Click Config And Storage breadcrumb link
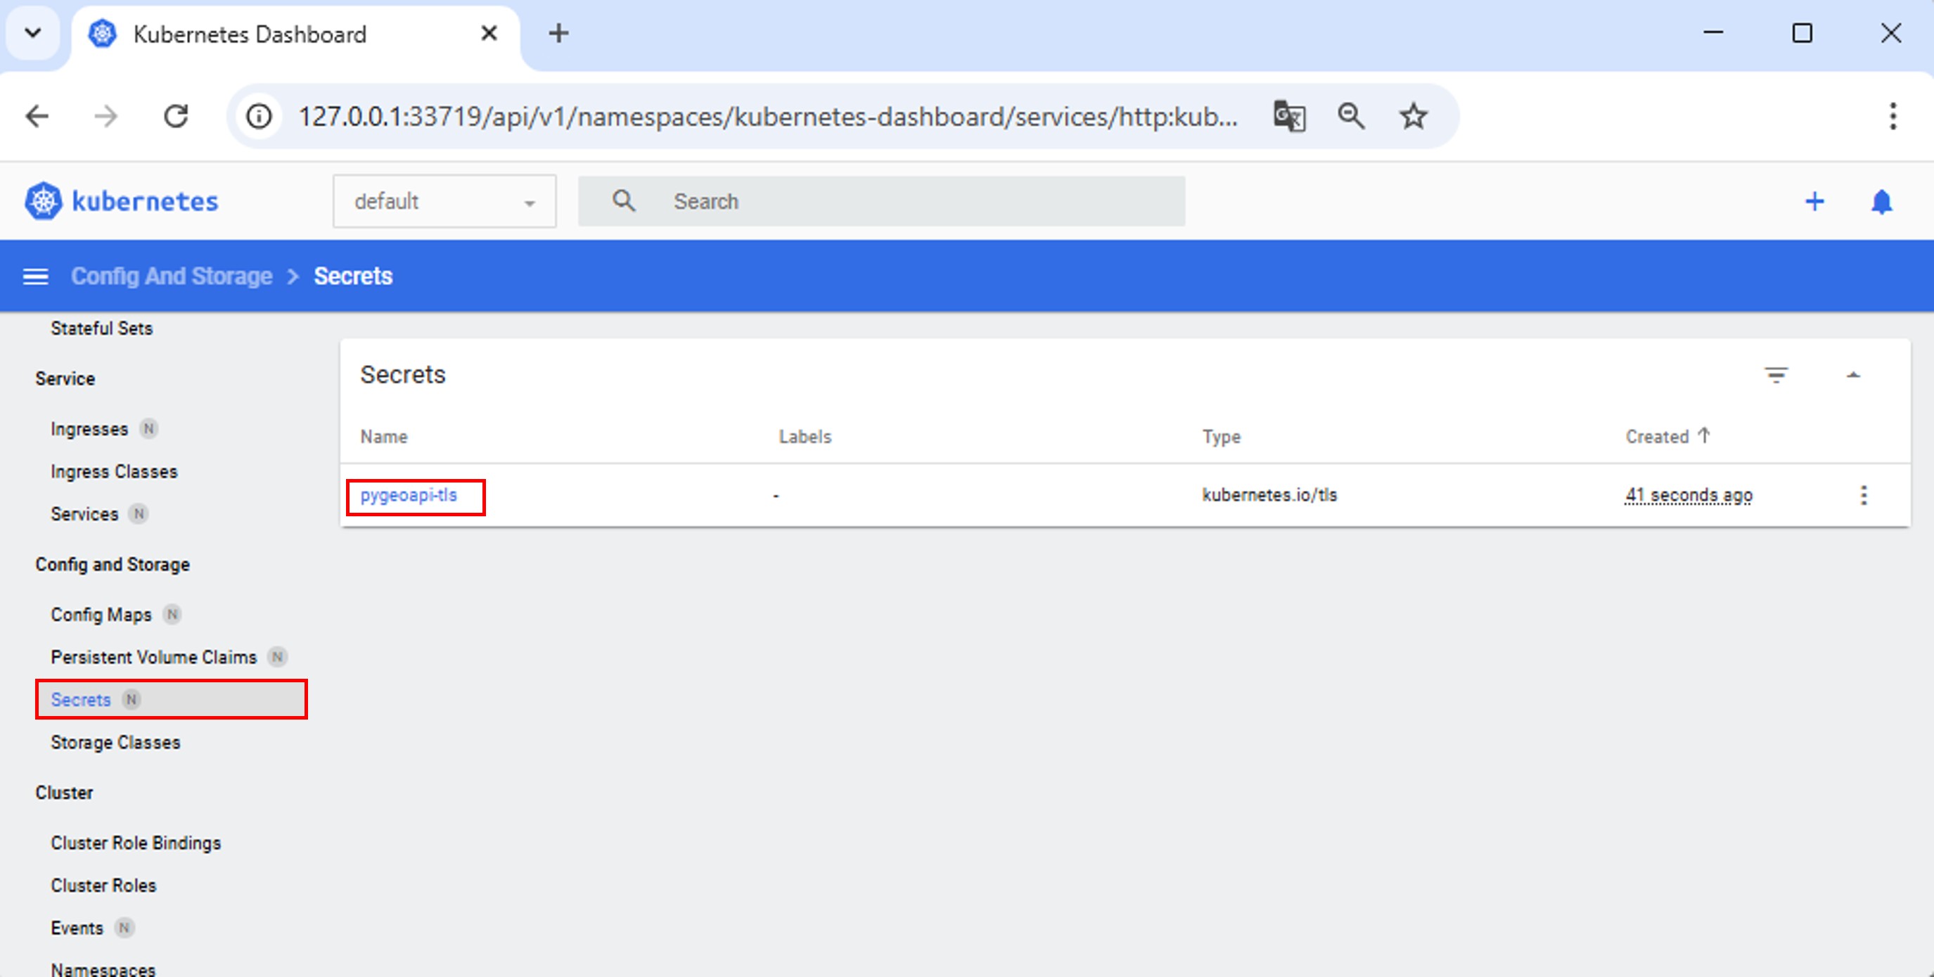Viewport: 1934px width, 977px height. [171, 276]
